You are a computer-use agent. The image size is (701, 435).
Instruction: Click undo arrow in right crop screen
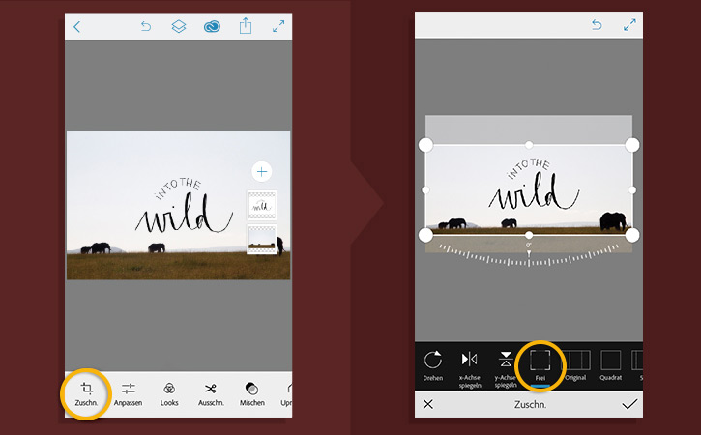coord(597,24)
